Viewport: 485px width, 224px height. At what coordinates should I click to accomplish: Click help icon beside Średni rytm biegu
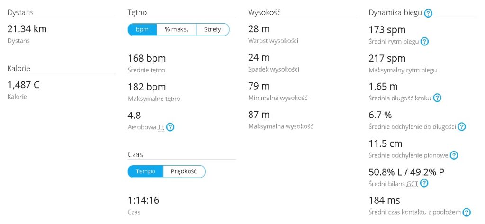(x=425, y=42)
